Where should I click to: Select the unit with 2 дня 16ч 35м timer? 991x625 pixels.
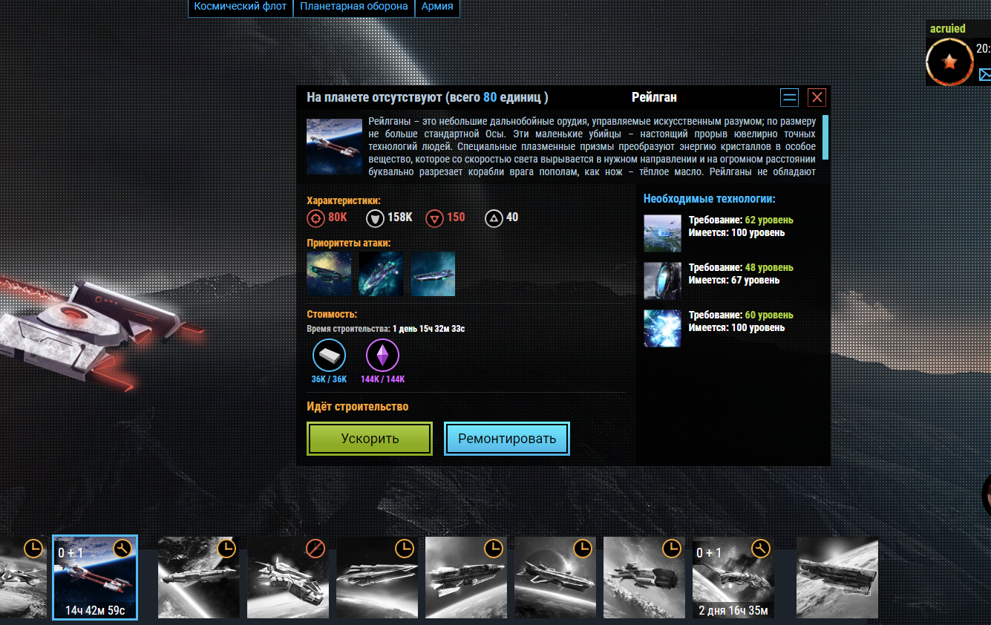click(733, 577)
